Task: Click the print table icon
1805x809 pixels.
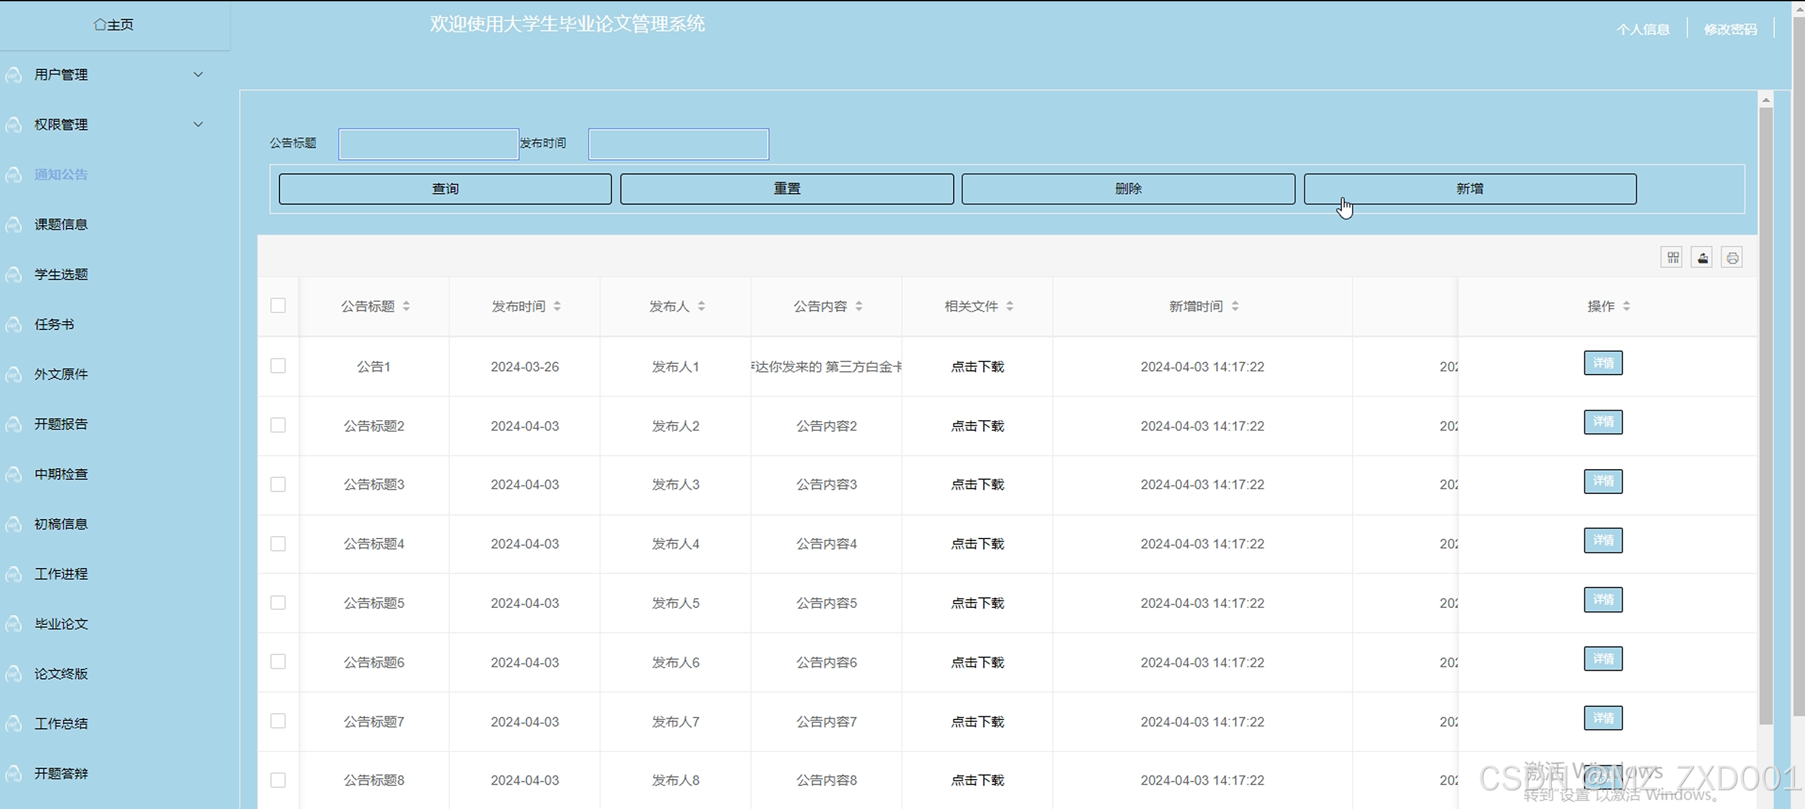Action: 1732,257
